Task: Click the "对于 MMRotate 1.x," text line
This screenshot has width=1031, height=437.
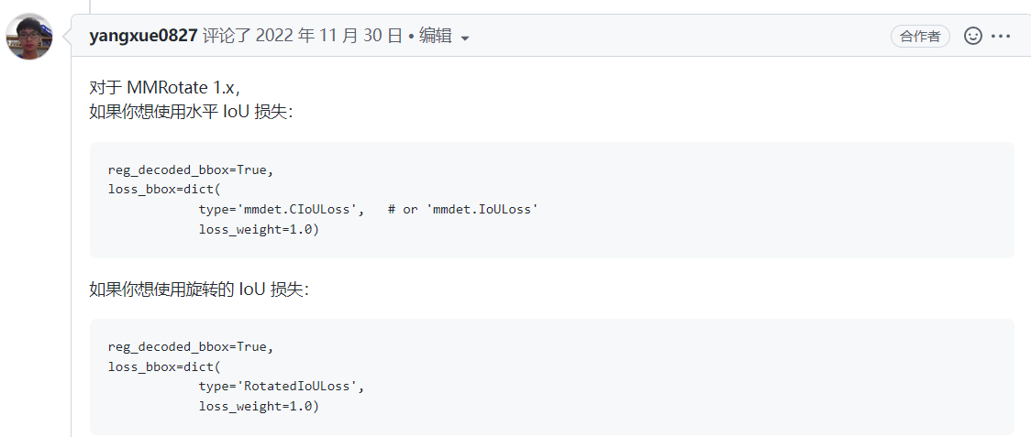Action: coord(164,89)
